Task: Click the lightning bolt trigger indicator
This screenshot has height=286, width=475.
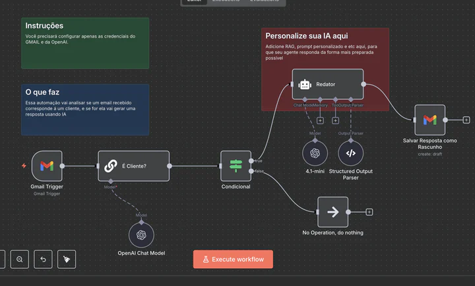Action: click(x=24, y=166)
